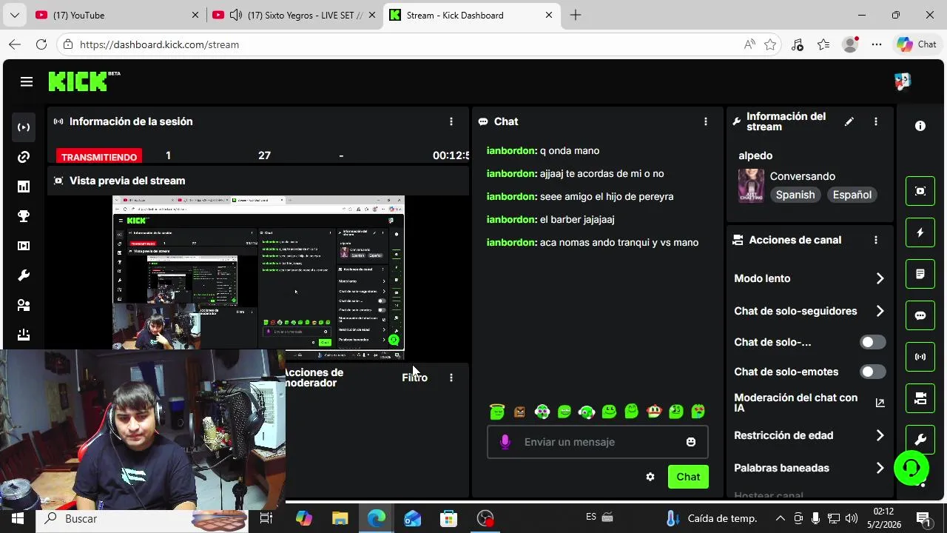This screenshot has width=947, height=533.
Task: Click the browser refresh button
Action: pyautogui.click(x=41, y=44)
